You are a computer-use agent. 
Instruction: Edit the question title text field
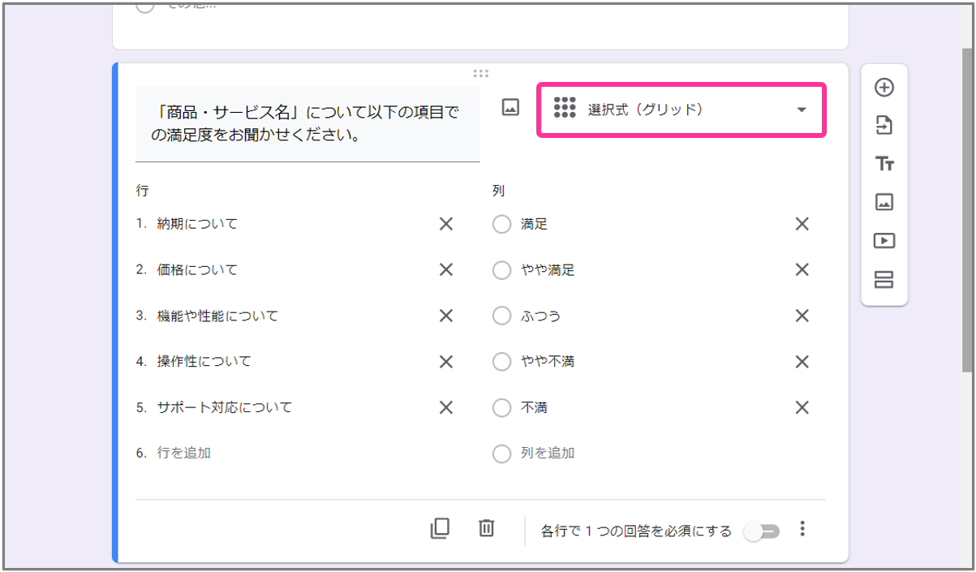pyautogui.click(x=307, y=124)
